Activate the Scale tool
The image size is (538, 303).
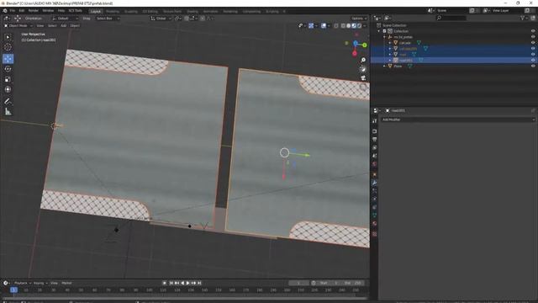(8, 79)
